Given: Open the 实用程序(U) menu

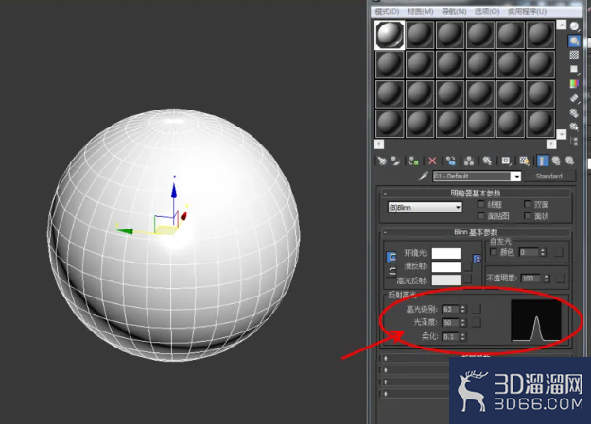Looking at the screenshot, I should click(x=527, y=12).
